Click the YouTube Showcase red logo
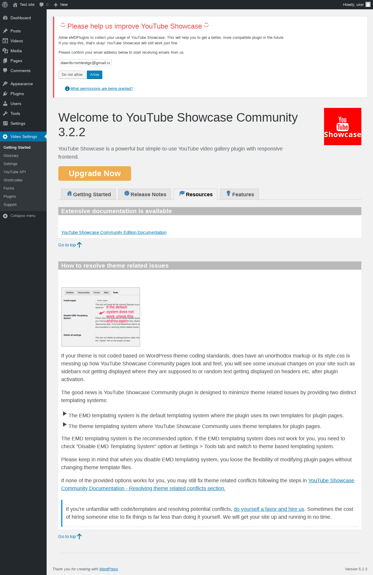 [x=343, y=127]
